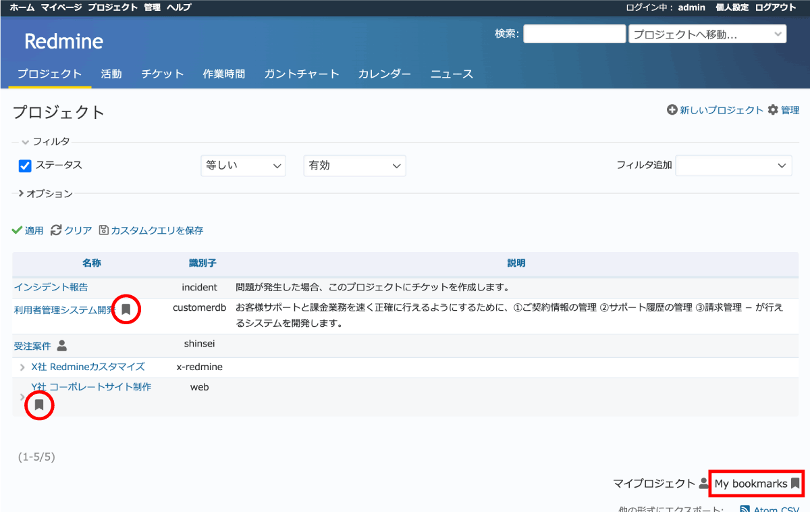
Task: Click the クリア reload icon
Action: [x=56, y=230]
